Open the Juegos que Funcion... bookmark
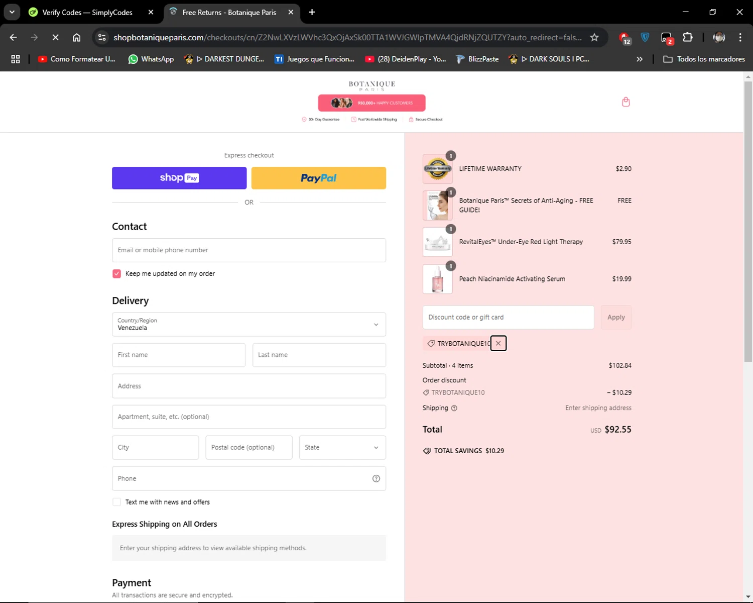Image resolution: width=753 pixels, height=603 pixels. (x=314, y=59)
